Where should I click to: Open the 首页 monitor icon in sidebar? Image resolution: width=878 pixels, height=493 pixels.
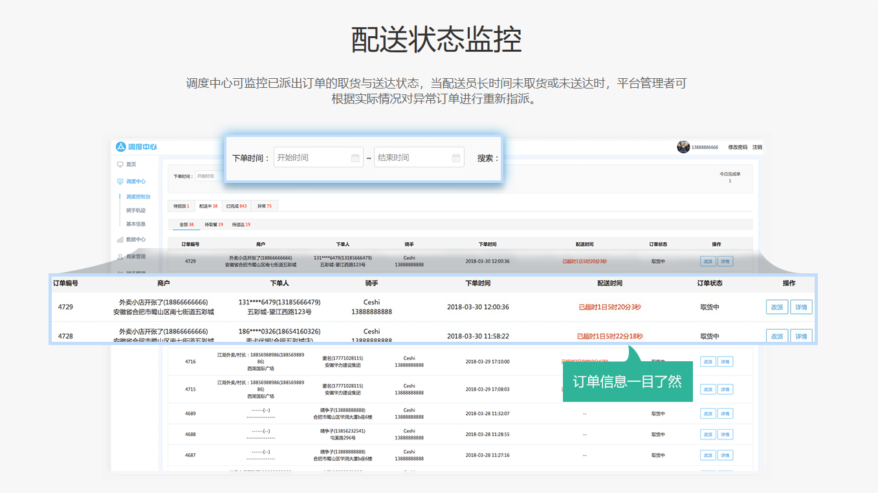(120, 165)
